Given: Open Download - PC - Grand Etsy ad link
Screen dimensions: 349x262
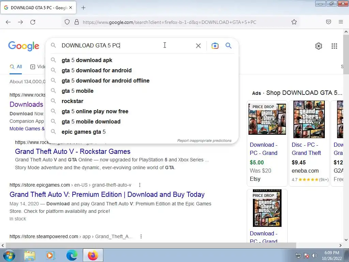Looking at the screenshot, I should (x=263, y=149).
